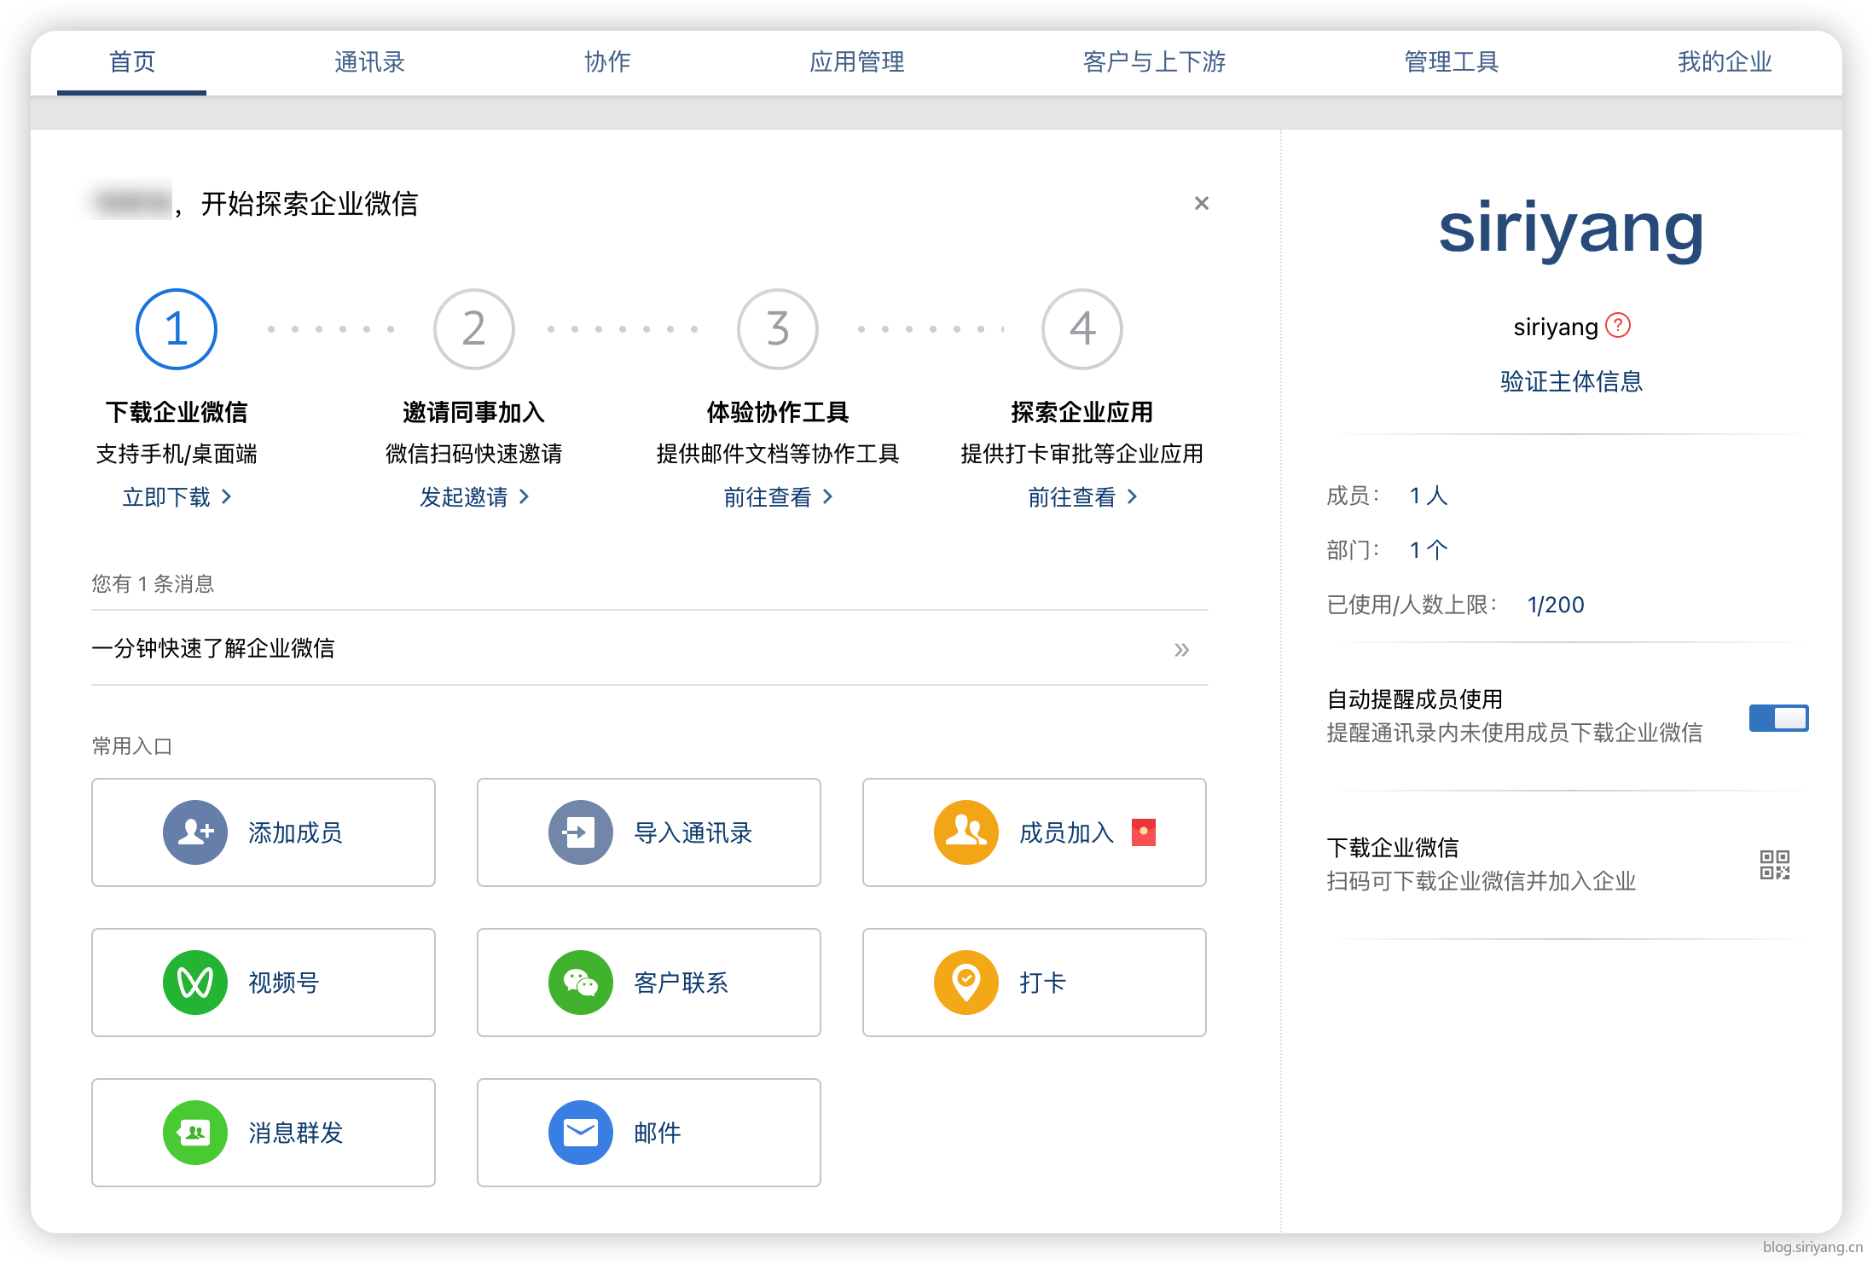Open 前往查看 under 体验协作工具
Viewport: 1873px width, 1264px height.
(x=777, y=496)
